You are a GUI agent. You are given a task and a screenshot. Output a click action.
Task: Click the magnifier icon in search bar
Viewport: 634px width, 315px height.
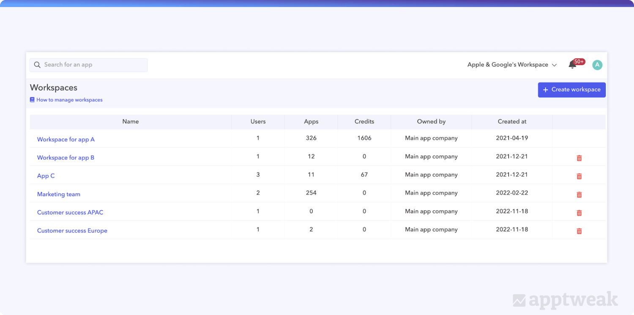click(37, 65)
